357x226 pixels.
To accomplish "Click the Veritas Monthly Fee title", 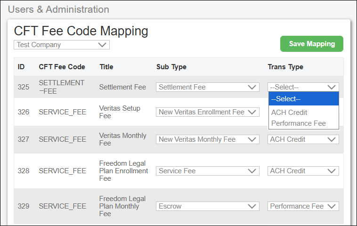I will 123,139.
